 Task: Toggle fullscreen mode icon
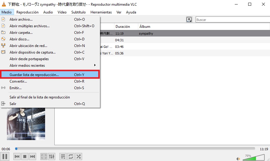pos(44,157)
